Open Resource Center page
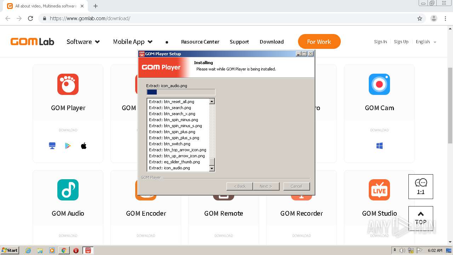 200,42
